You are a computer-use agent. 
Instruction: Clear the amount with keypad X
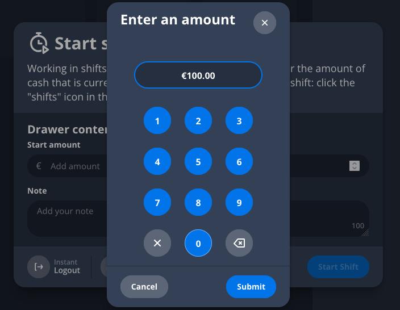pyautogui.click(x=157, y=244)
